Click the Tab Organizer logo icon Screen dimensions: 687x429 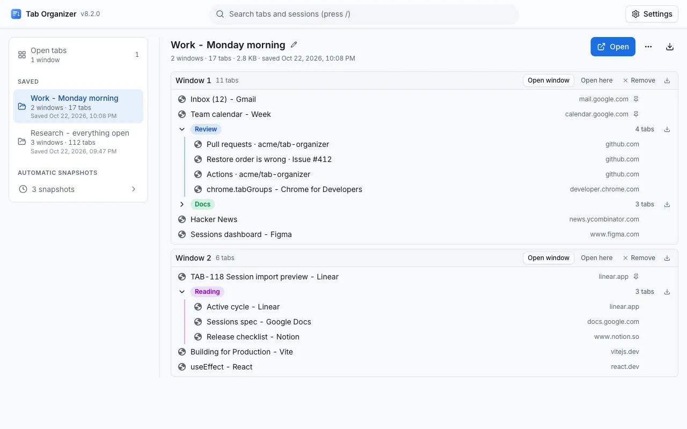coord(16,14)
